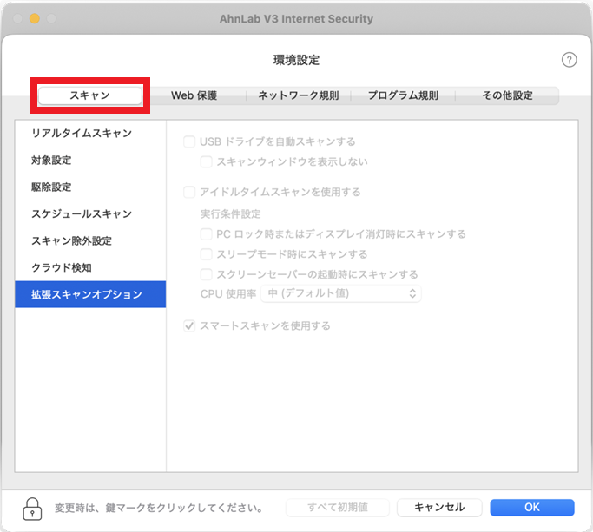Image resolution: width=593 pixels, height=532 pixels.
Task: Click the キャンセル button
Action: click(439, 507)
